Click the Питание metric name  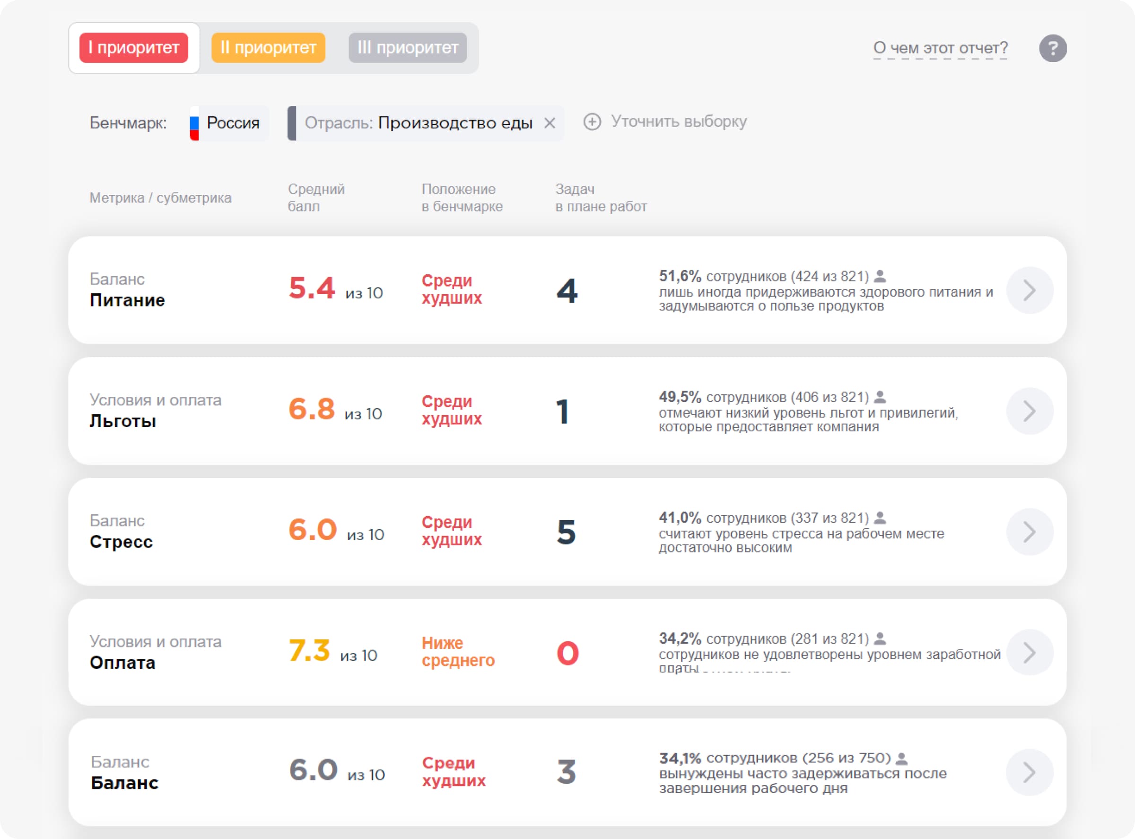click(x=127, y=300)
